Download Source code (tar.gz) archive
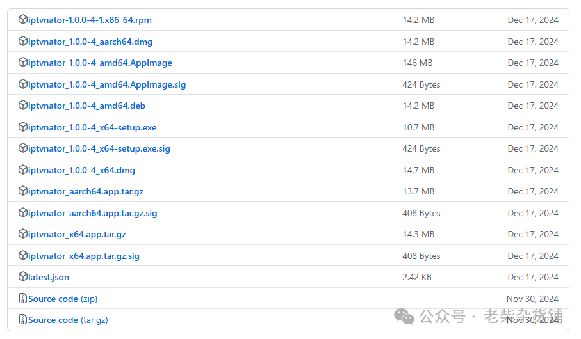The width and height of the screenshot is (581, 339). 68,320
